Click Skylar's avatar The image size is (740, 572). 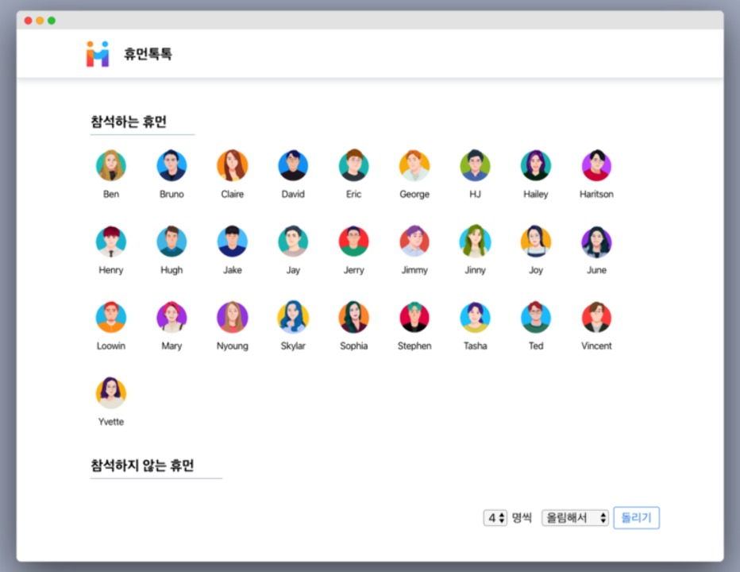click(x=293, y=318)
